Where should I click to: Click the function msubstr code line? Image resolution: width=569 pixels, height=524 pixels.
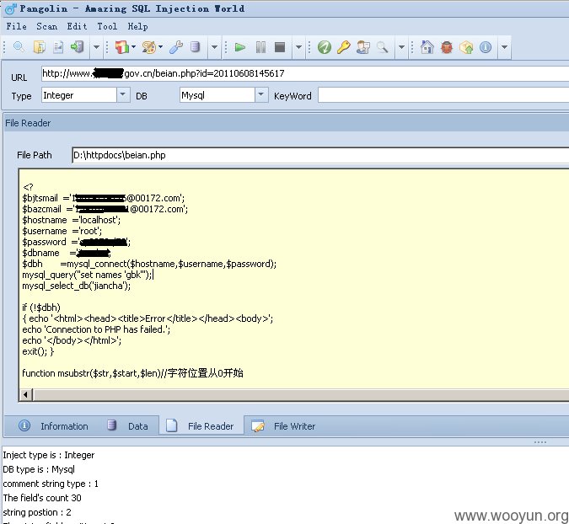(132, 373)
